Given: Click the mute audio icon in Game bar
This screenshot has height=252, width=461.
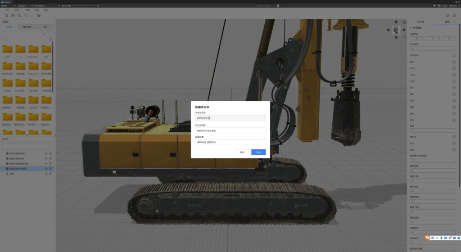Looking at the screenshot, I should 434,5.
